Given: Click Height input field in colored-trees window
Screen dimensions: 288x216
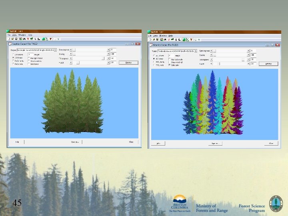Looking at the screenshot, I should pos(171,56).
